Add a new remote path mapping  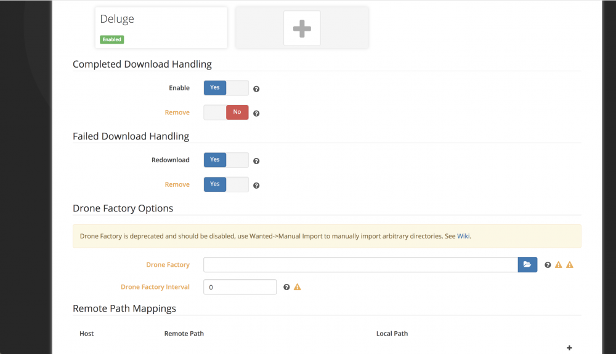(569, 348)
